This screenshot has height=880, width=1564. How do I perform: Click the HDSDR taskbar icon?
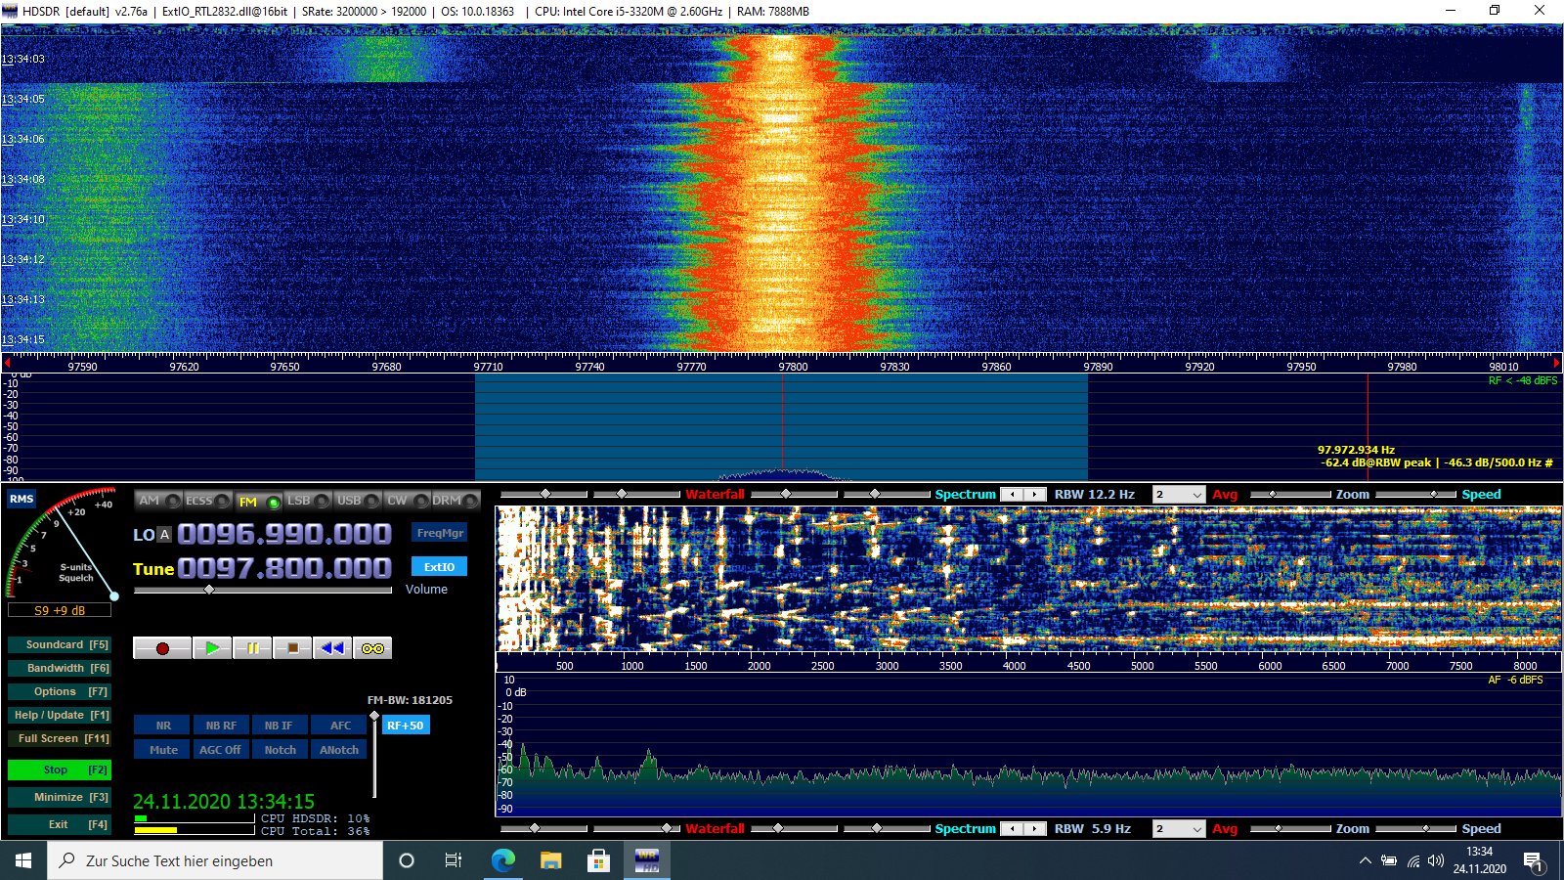pyautogui.click(x=646, y=860)
